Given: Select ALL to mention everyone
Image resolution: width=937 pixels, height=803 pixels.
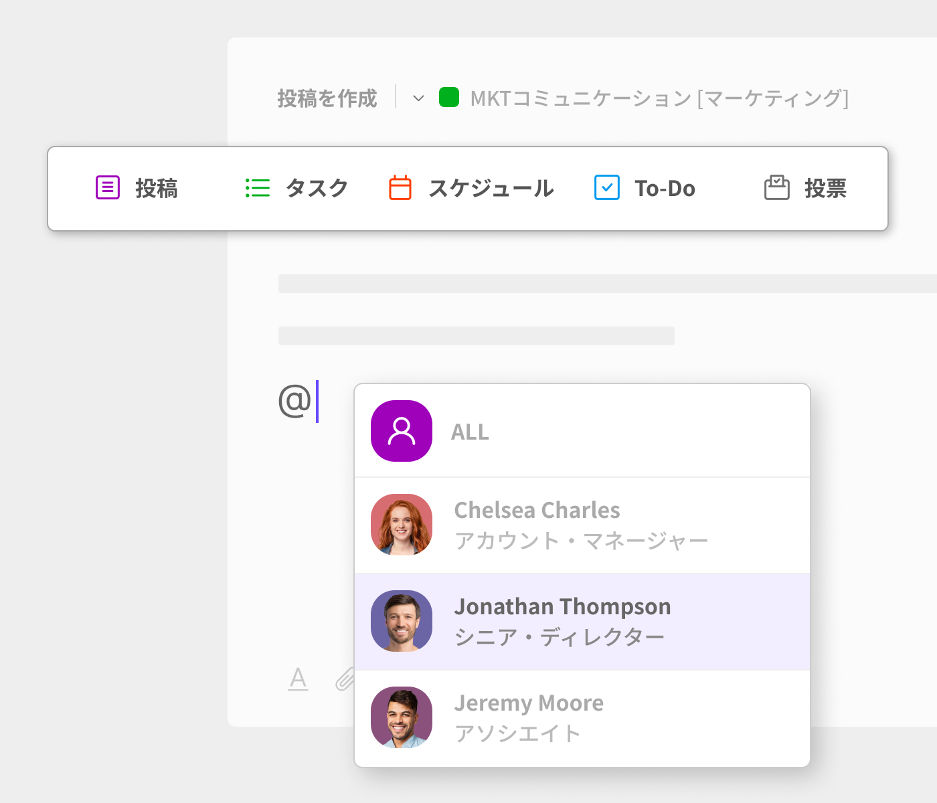Looking at the screenshot, I should tap(470, 432).
